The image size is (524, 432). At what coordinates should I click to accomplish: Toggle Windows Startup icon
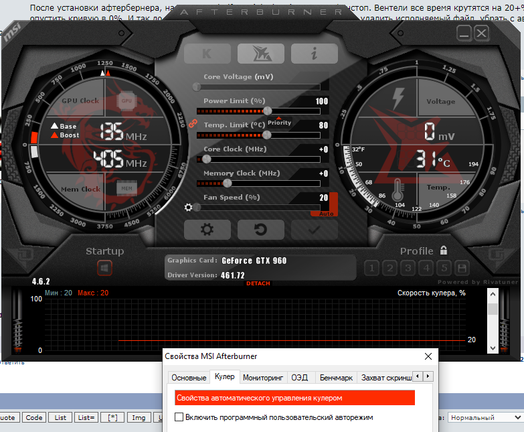(x=104, y=268)
